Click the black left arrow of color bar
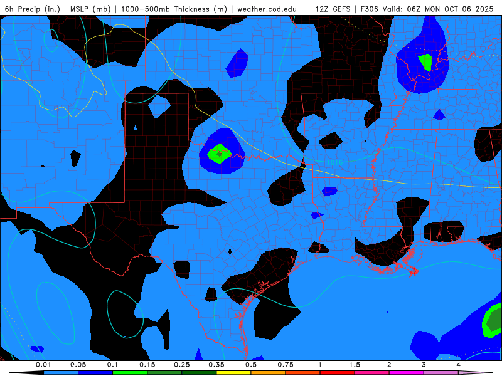This screenshot has width=502, height=376. (26, 373)
